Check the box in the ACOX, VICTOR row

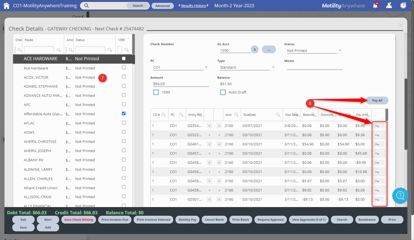click(x=124, y=77)
